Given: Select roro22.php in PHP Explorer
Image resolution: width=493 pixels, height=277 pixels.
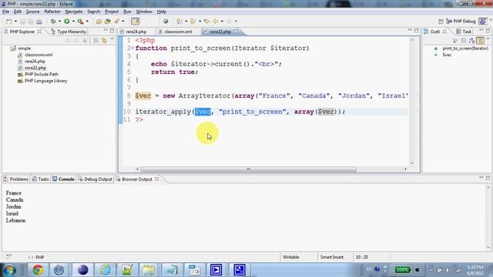Looking at the screenshot, I should (32, 68).
